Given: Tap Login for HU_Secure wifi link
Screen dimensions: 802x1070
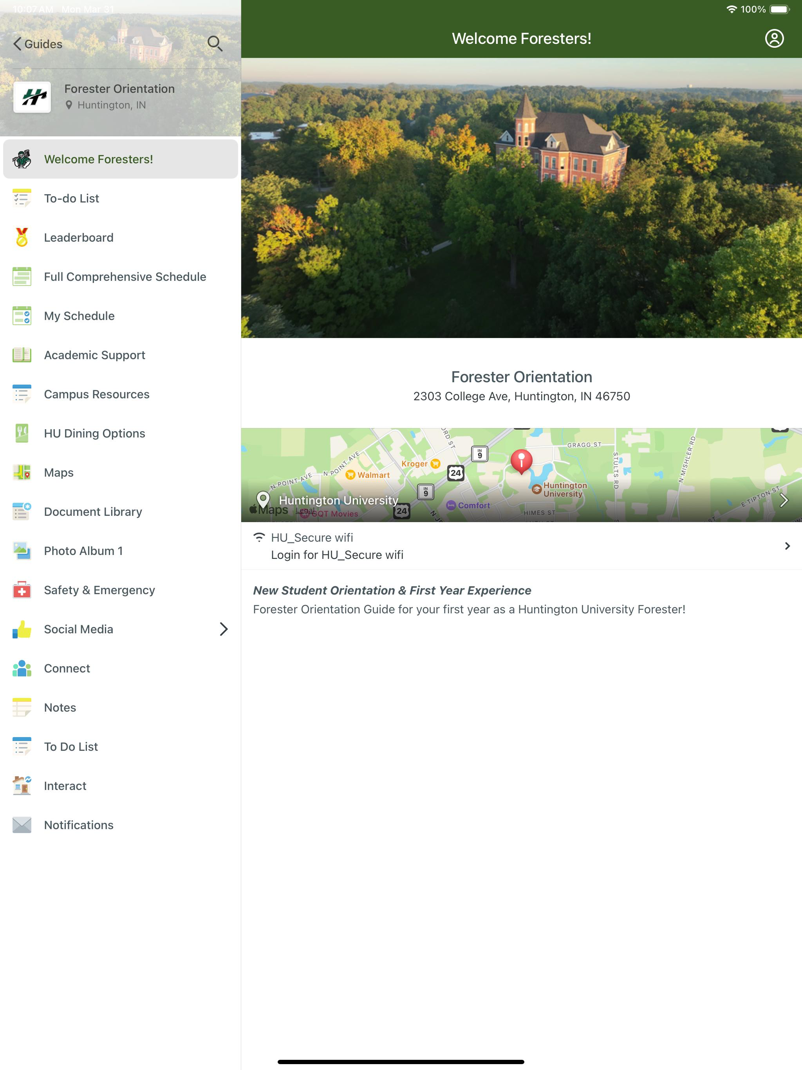Looking at the screenshot, I should (337, 555).
